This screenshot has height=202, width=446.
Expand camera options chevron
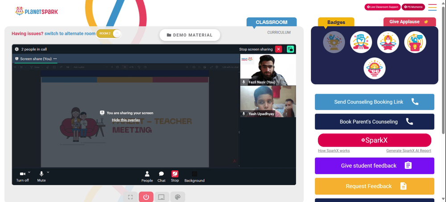[x=29, y=172]
